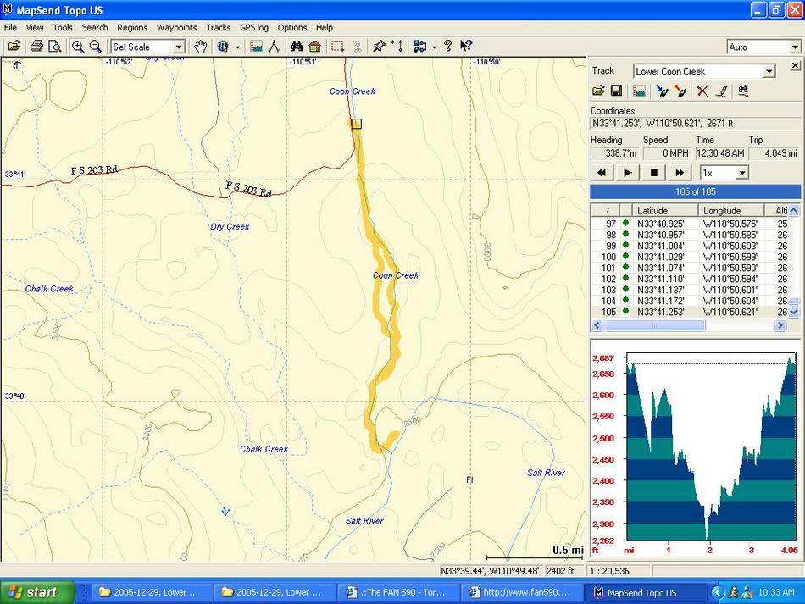805x604 pixels.
Task: Select track point row 97
Action: (690, 224)
